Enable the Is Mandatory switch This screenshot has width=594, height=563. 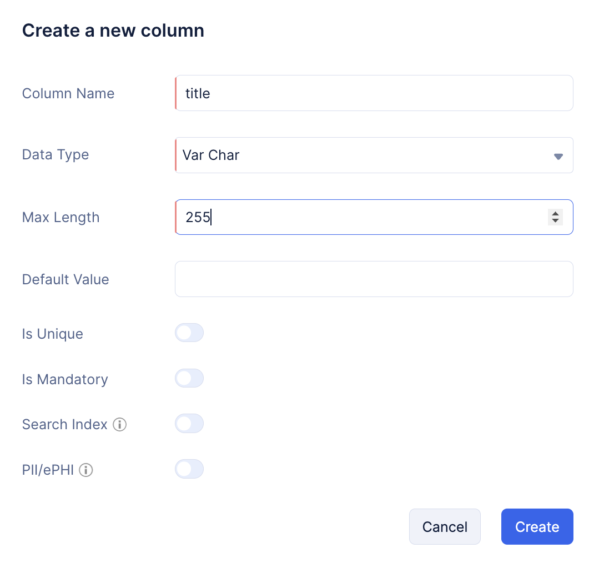[x=189, y=378]
